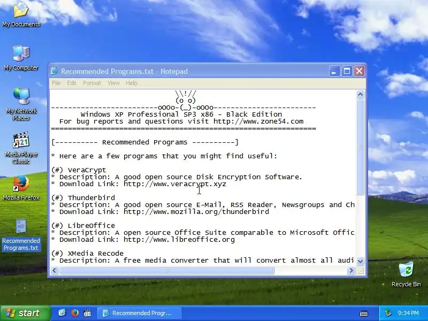Launch Media Player Classic from quick launch
Image resolution: width=428 pixels, height=321 pixels.
(x=87, y=313)
